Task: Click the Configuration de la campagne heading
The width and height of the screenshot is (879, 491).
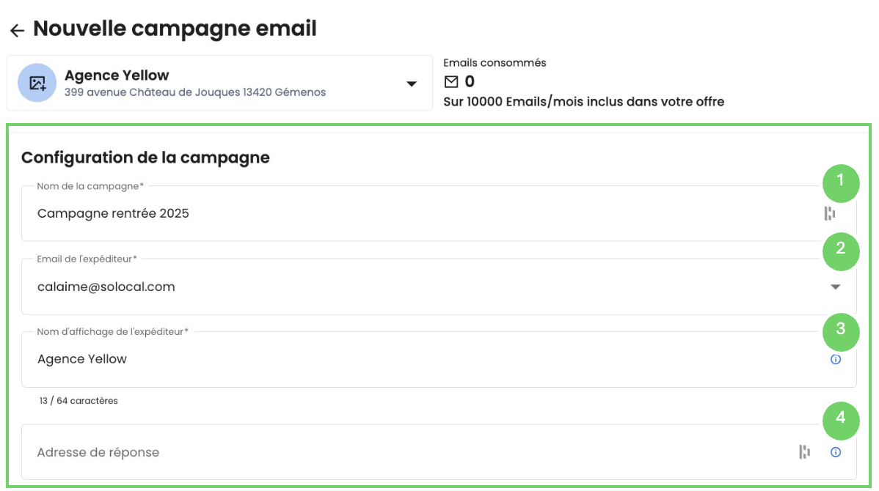Action: (x=145, y=157)
